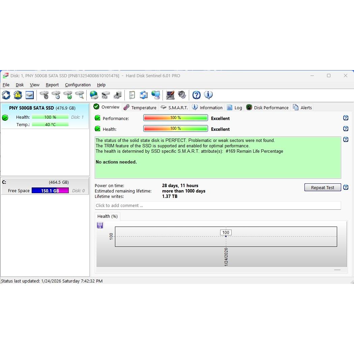The width and height of the screenshot is (354, 354).
Task: Click the refresh icon in the toolbar
Action: click(x=6, y=95)
